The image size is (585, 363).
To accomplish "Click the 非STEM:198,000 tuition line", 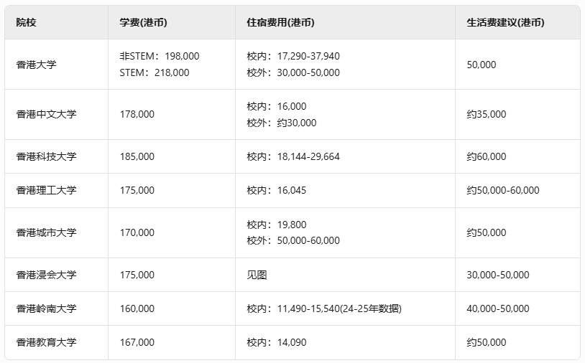I will pyautogui.click(x=160, y=56).
